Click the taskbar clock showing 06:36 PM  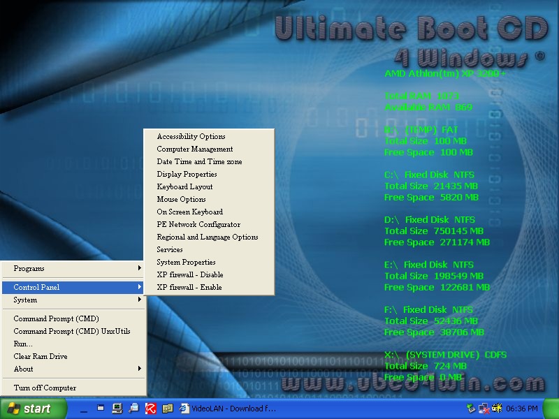click(523, 409)
